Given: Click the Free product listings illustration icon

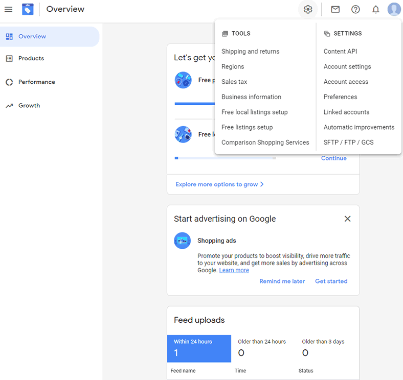Looking at the screenshot, I should (x=183, y=80).
